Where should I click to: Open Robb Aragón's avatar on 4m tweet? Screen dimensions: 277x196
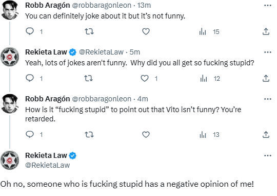pyautogui.click(x=10, y=103)
